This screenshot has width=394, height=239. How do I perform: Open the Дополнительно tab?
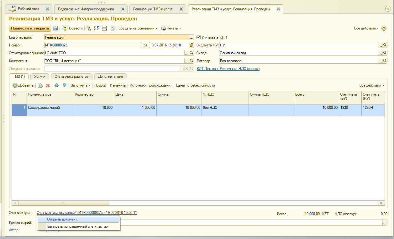[110, 76]
